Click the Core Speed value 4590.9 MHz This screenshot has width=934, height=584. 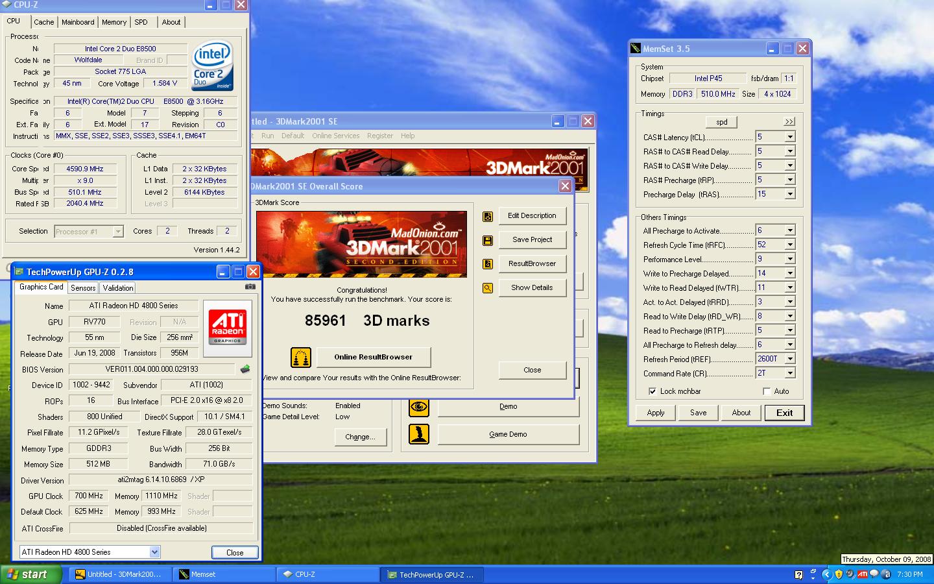click(x=85, y=169)
